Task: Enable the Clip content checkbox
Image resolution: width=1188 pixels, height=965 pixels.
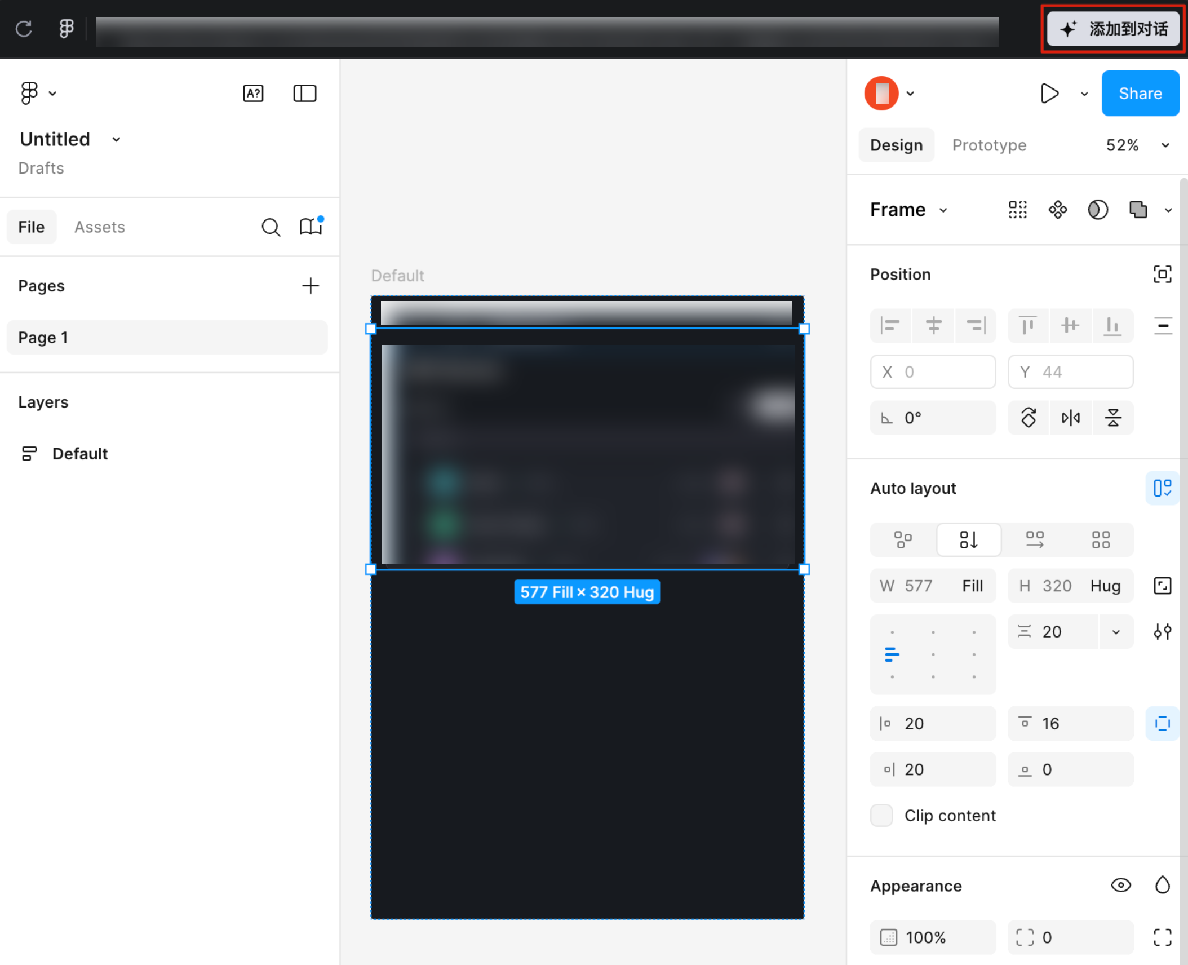Action: [881, 816]
